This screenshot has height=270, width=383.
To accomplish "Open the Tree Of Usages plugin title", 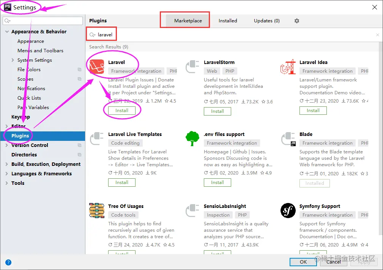I will tap(126, 206).
